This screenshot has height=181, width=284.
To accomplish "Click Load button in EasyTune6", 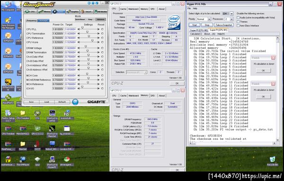I will (47, 102).
